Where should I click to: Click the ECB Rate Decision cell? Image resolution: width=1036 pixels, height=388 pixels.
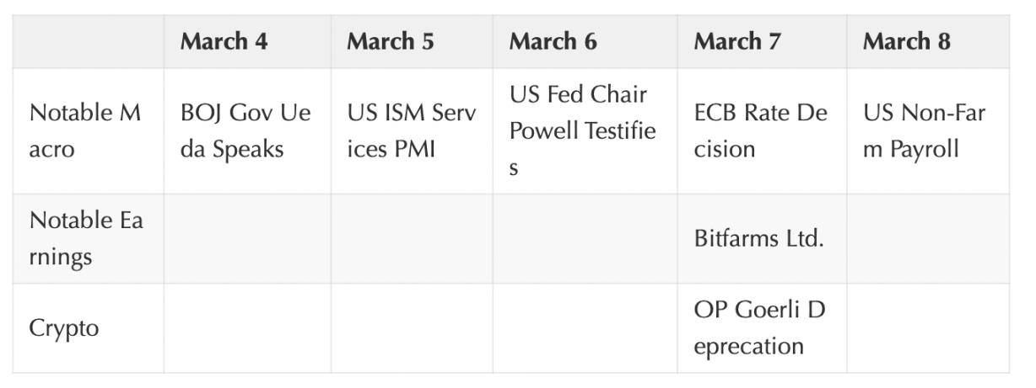tap(760, 130)
